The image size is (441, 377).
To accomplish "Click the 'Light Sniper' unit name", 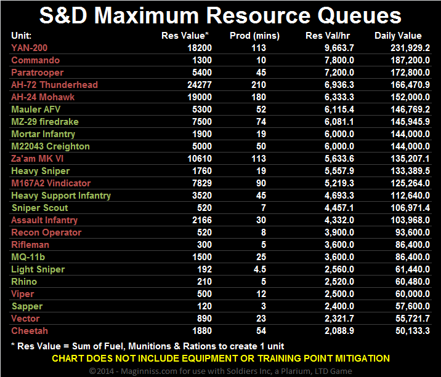I will (38, 269).
